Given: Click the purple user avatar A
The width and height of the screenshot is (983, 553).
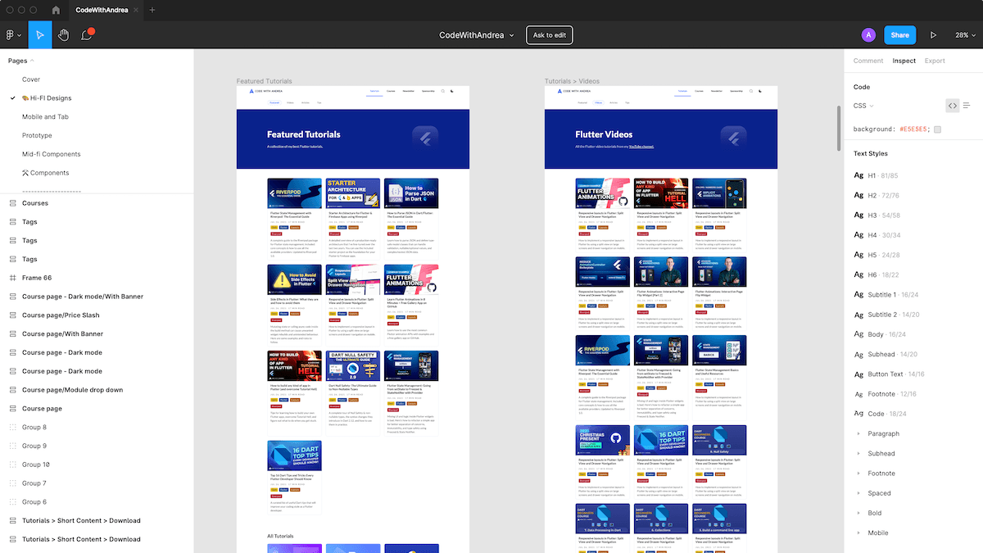Looking at the screenshot, I should [868, 35].
